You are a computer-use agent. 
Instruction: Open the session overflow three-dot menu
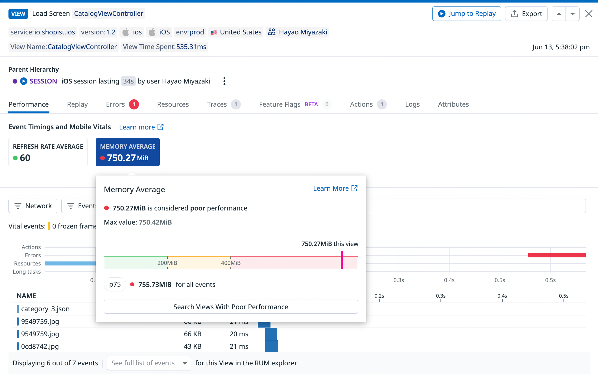coord(224,81)
